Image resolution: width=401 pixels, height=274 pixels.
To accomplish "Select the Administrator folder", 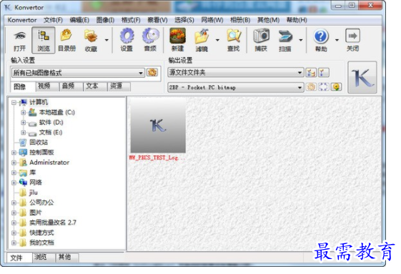I will coord(49,163).
